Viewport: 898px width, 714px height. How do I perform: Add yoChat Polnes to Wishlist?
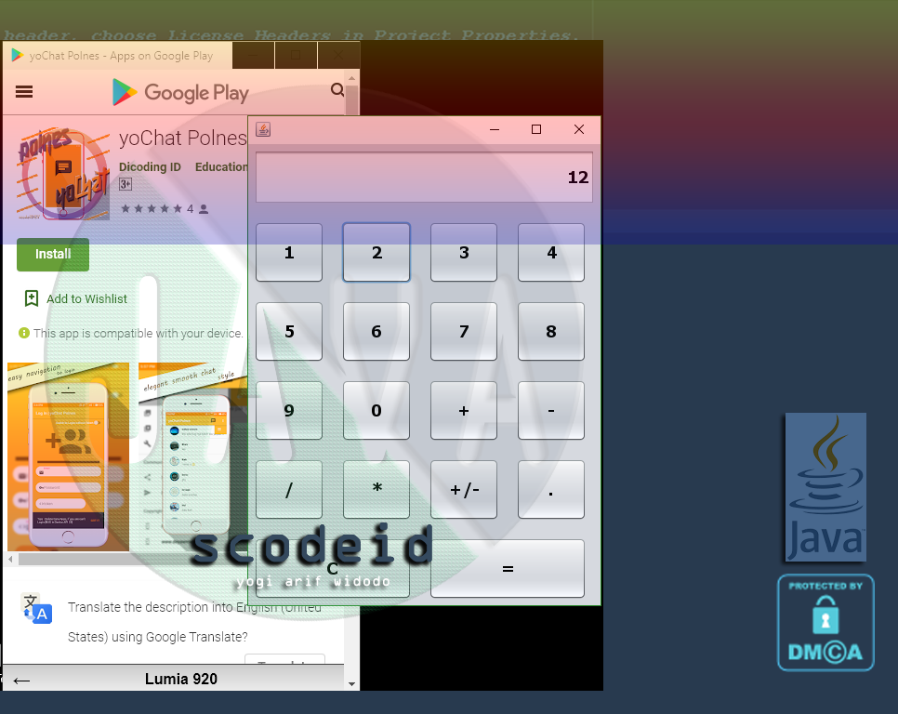(x=76, y=298)
